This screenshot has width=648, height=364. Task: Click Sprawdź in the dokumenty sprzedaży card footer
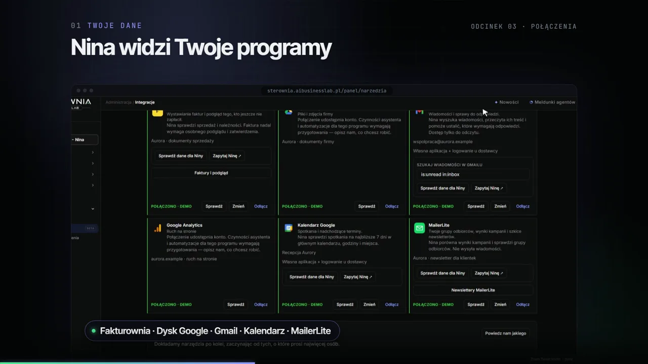click(x=214, y=206)
